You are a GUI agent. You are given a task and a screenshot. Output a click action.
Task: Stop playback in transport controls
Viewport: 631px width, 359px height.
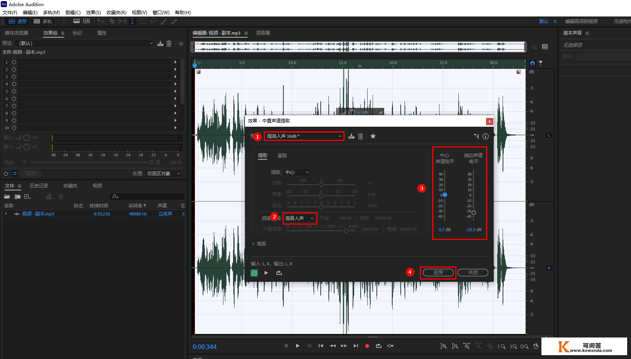[x=286, y=346]
